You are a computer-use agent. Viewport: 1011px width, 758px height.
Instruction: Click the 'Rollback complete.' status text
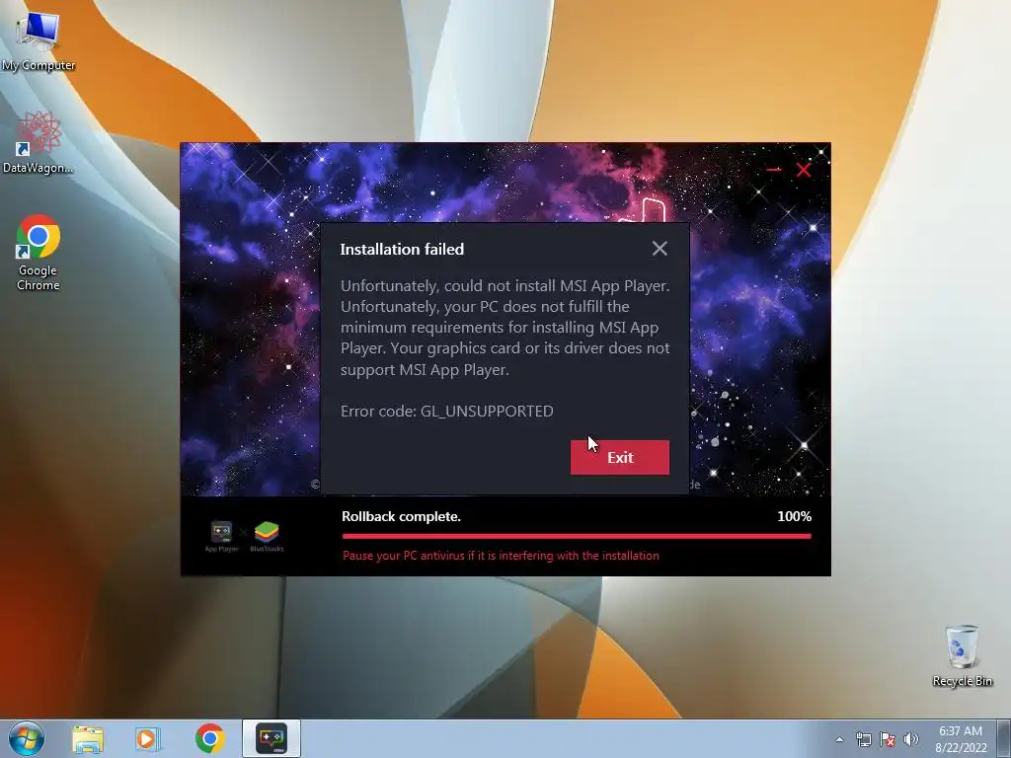pos(401,516)
